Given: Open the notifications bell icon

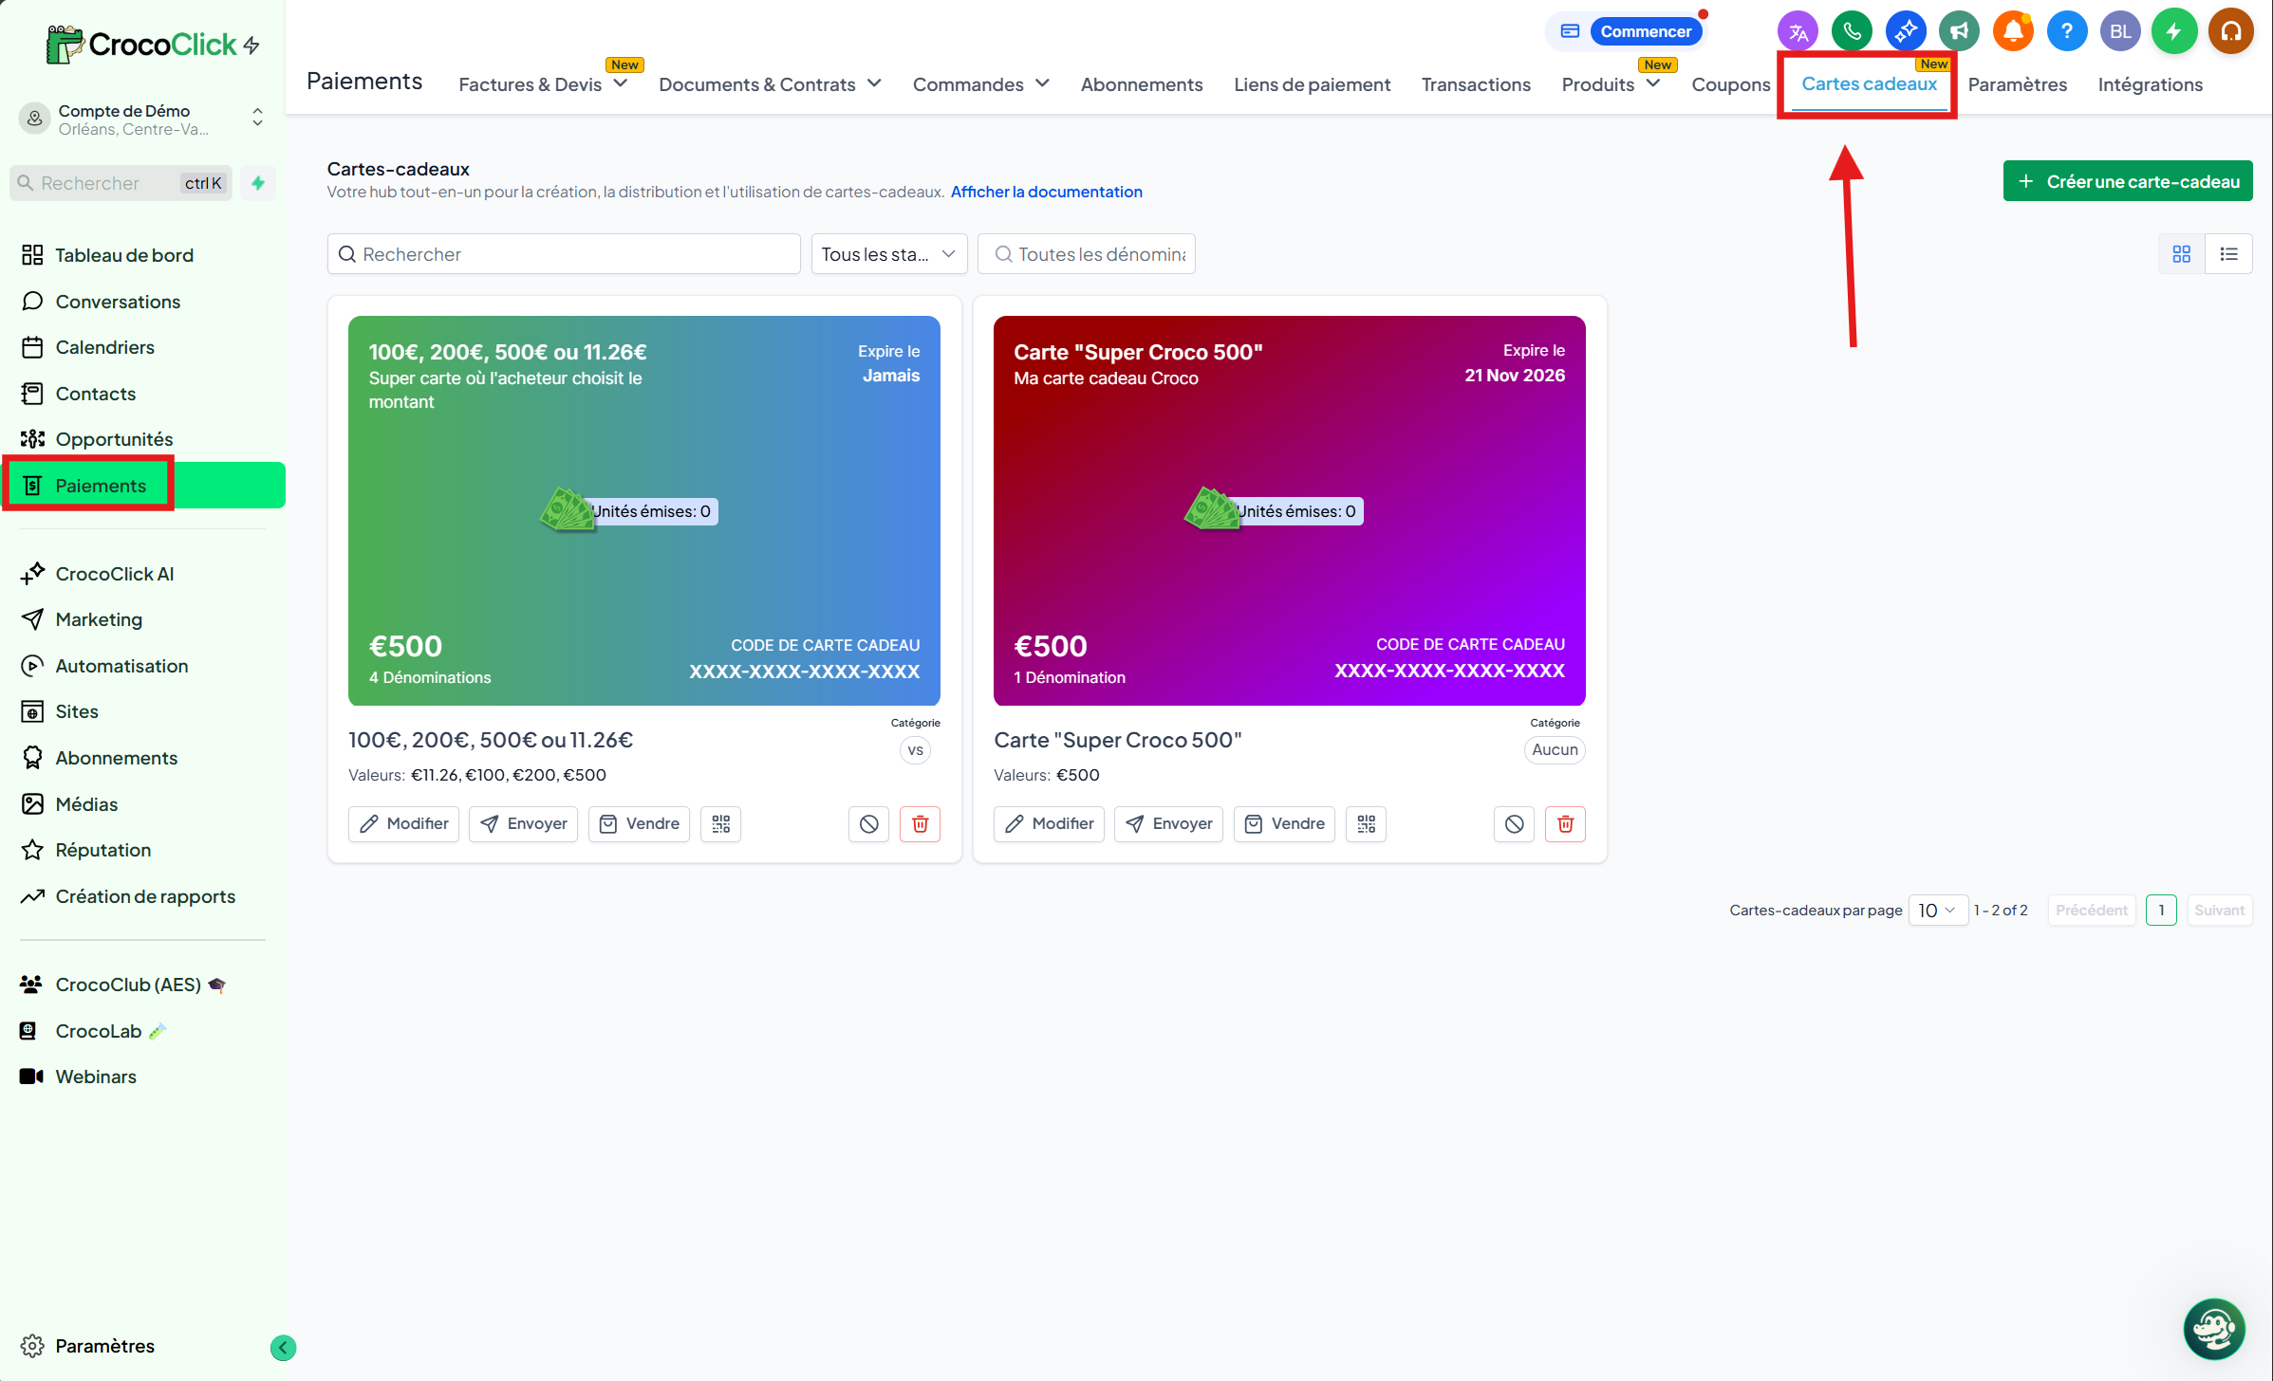Looking at the screenshot, I should pyautogui.click(x=2012, y=31).
